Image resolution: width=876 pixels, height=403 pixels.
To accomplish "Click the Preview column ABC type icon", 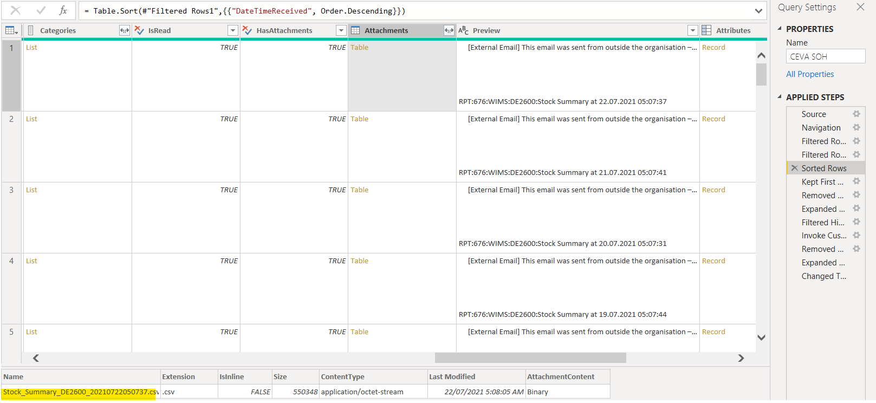I will 463,30.
